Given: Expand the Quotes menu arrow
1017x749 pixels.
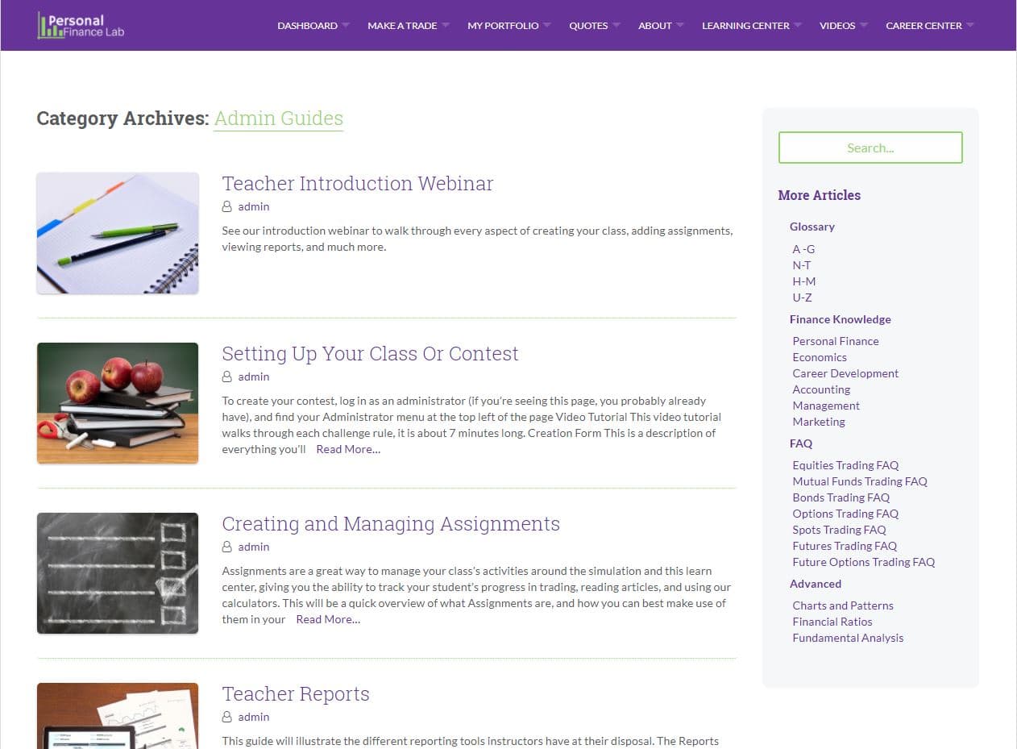Looking at the screenshot, I should pos(616,26).
